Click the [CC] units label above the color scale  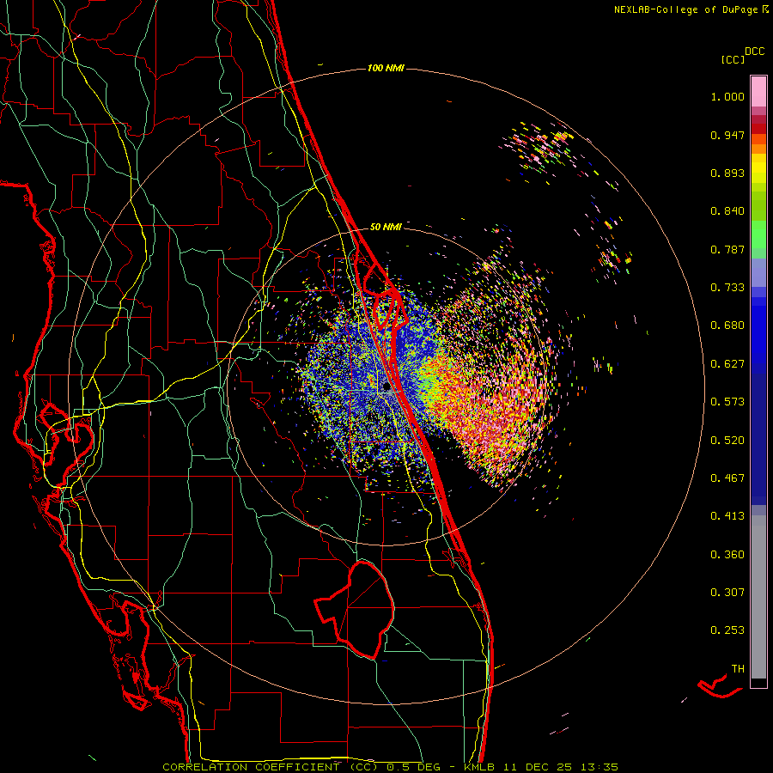point(733,59)
